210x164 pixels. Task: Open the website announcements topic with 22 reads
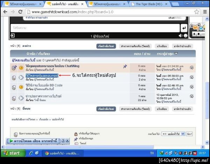click(x=43, y=96)
